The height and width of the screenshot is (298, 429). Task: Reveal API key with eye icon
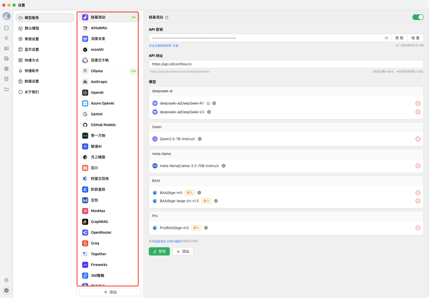point(386,38)
